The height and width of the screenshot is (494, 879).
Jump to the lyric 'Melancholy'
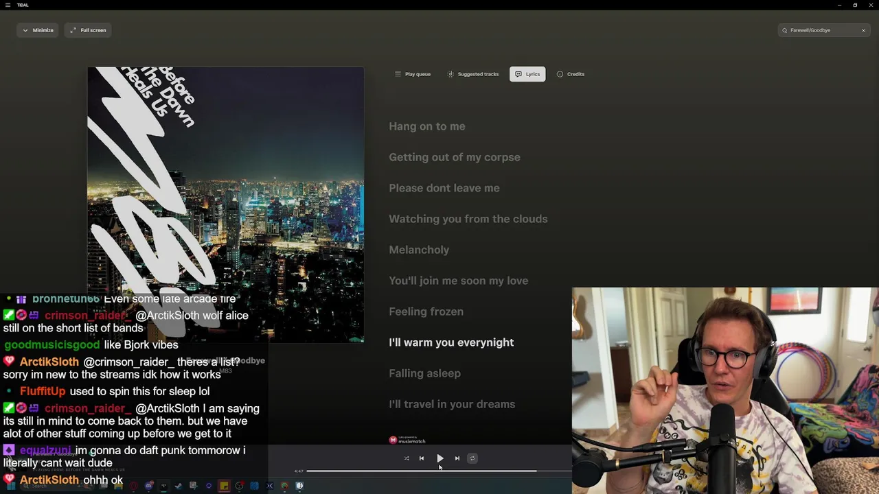click(x=419, y=250)
